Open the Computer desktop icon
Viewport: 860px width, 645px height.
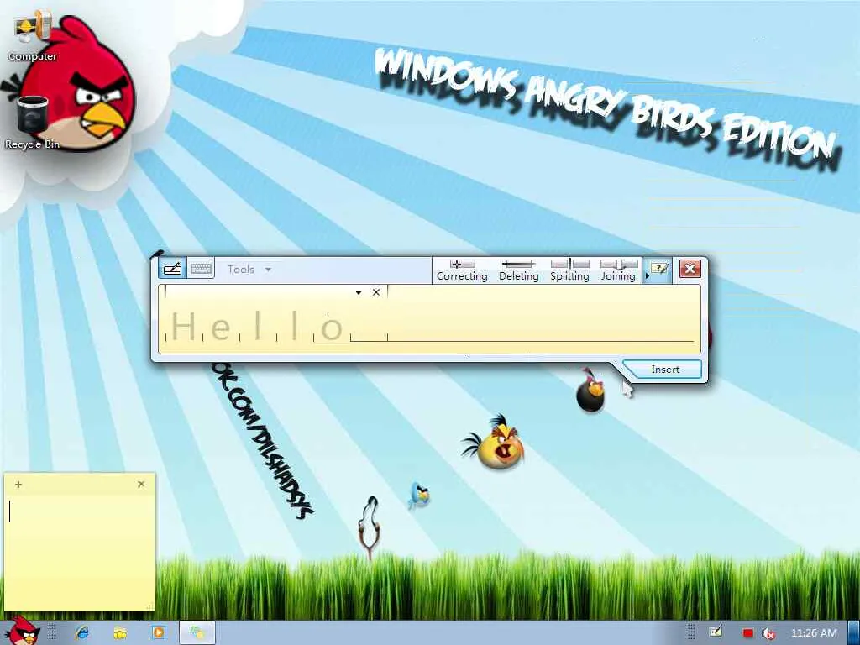click(33, 35)
